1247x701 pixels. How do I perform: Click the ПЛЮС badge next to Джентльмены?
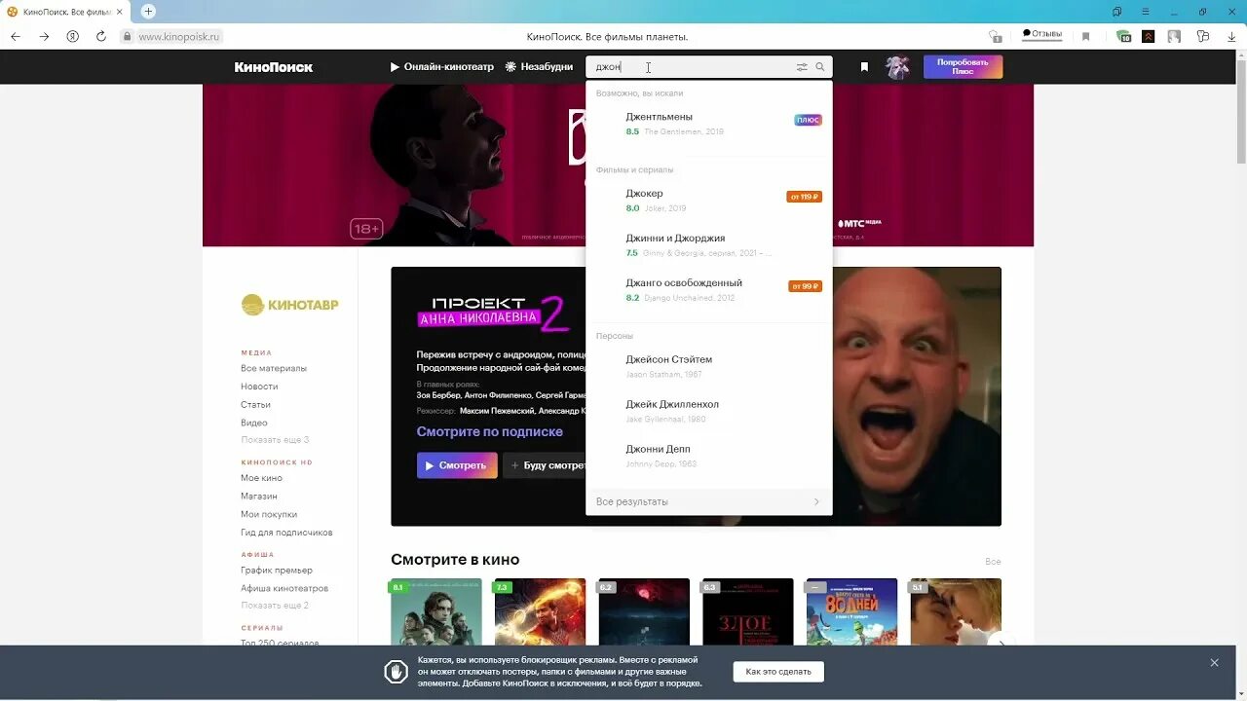(808, 120)
